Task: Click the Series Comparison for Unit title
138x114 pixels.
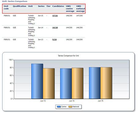Action: (x=68, y=56)
